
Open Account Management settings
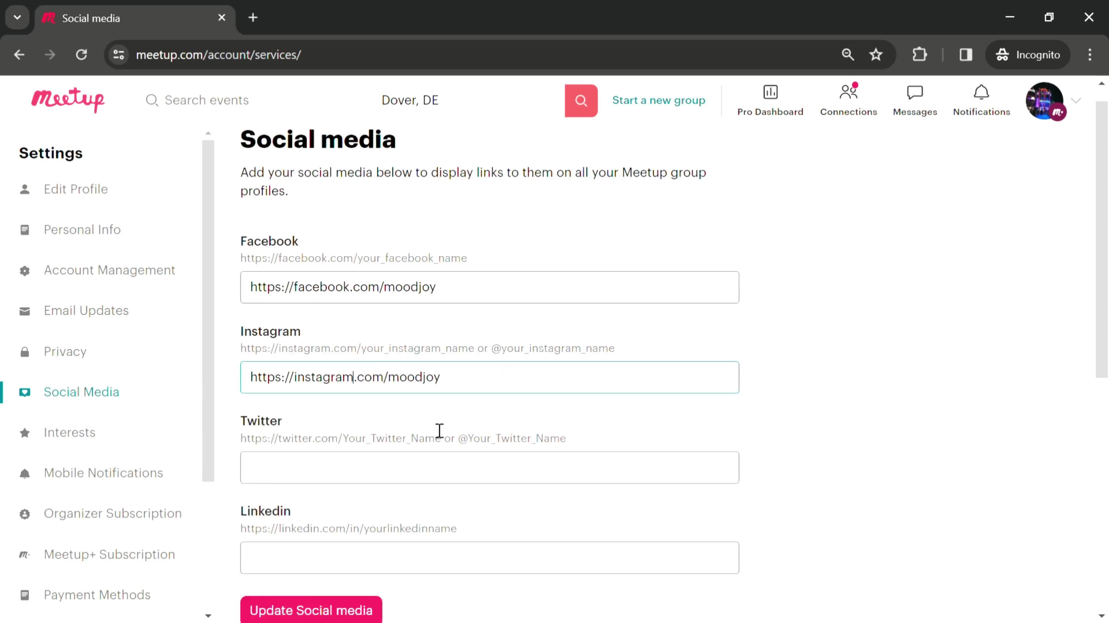pos(109,270)
